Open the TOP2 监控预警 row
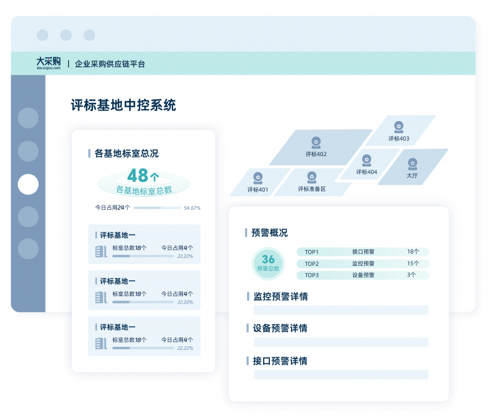493x419 pixels. [362, 263]
